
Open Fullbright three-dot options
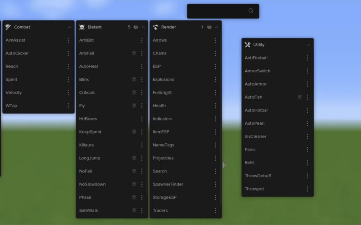point(215,92)
